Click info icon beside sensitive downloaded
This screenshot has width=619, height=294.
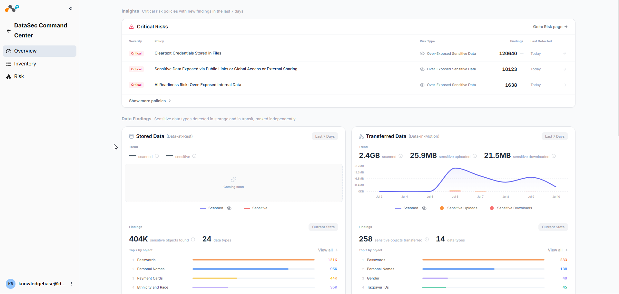tap(554, 156)
